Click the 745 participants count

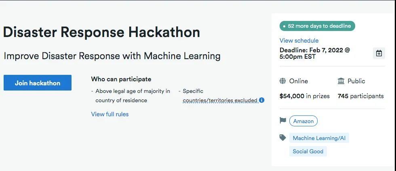point(360,96)
